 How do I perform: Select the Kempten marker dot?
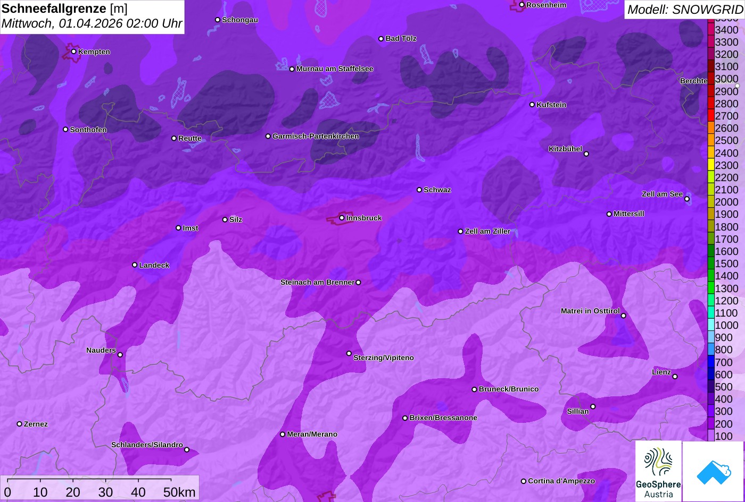coord(73,52)
